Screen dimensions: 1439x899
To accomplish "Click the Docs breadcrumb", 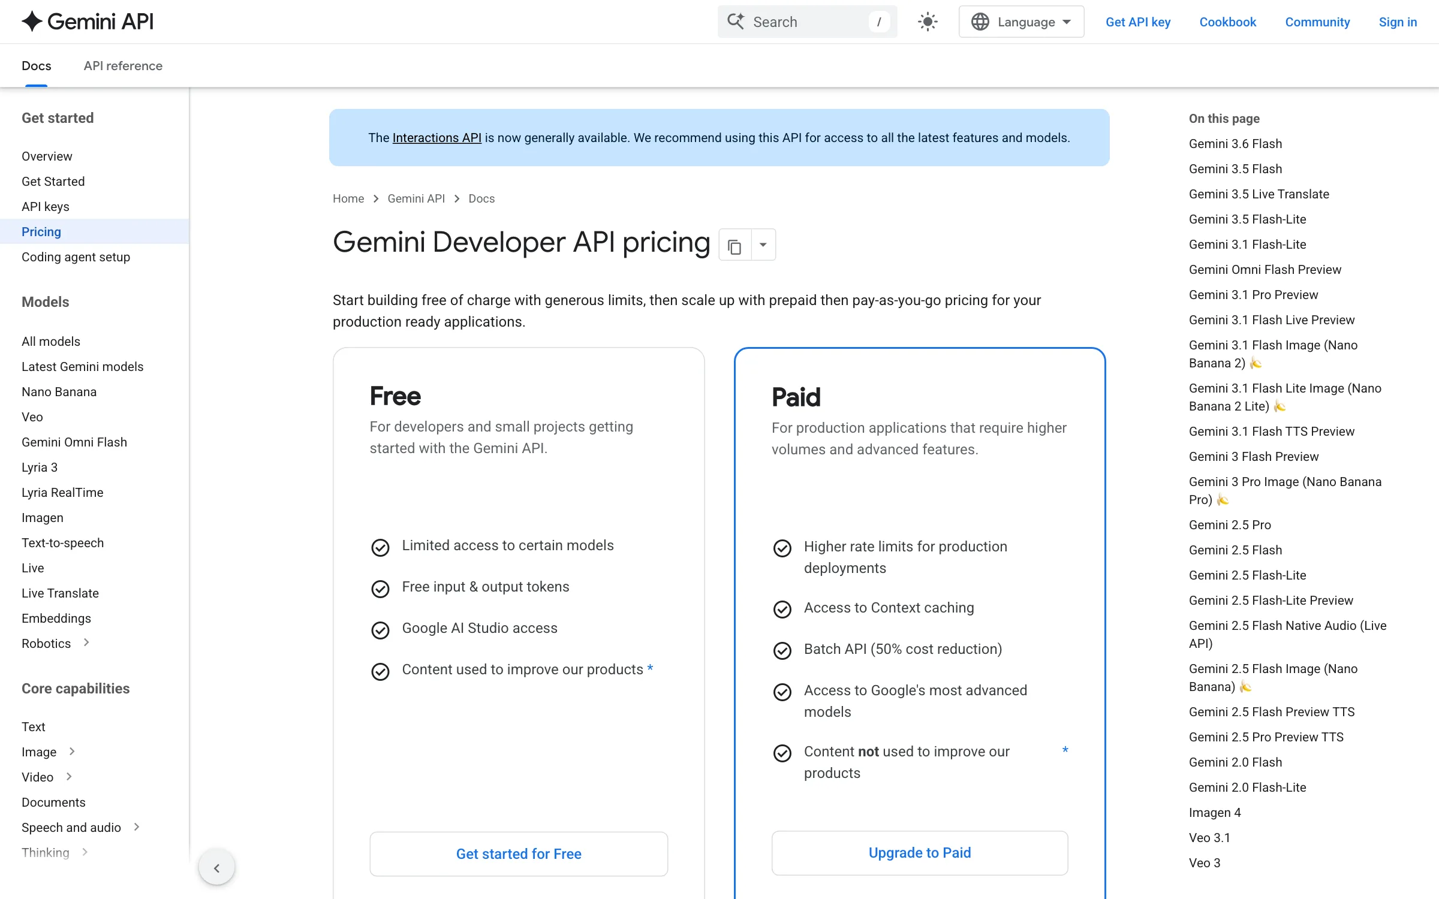I will [x=481, y=198].
